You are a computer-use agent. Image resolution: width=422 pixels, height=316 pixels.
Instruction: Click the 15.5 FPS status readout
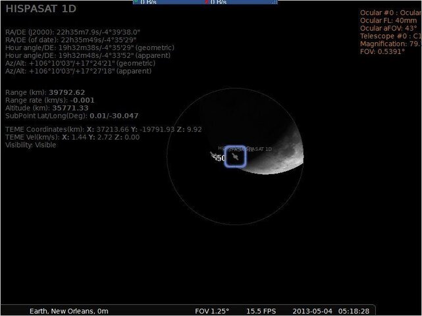coord(261,311)
